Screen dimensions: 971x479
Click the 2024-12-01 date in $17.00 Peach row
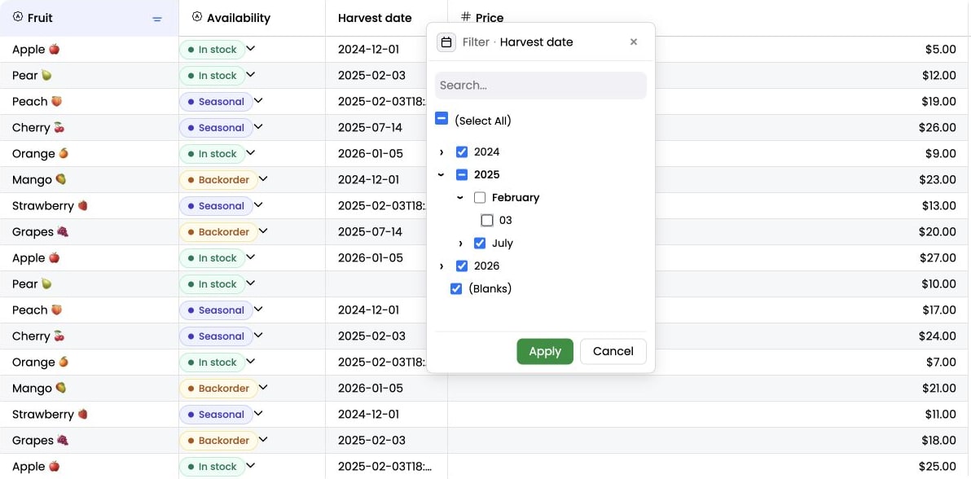[x=368, y=310]
